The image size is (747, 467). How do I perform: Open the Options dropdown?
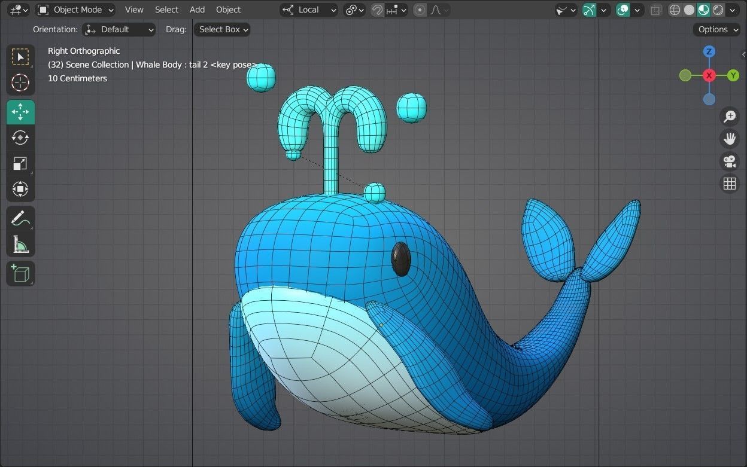pyautogui.click(x=716, y=29)
